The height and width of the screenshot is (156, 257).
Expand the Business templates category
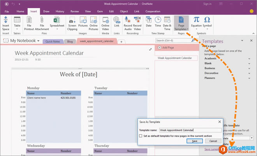[x=249, y=68]
